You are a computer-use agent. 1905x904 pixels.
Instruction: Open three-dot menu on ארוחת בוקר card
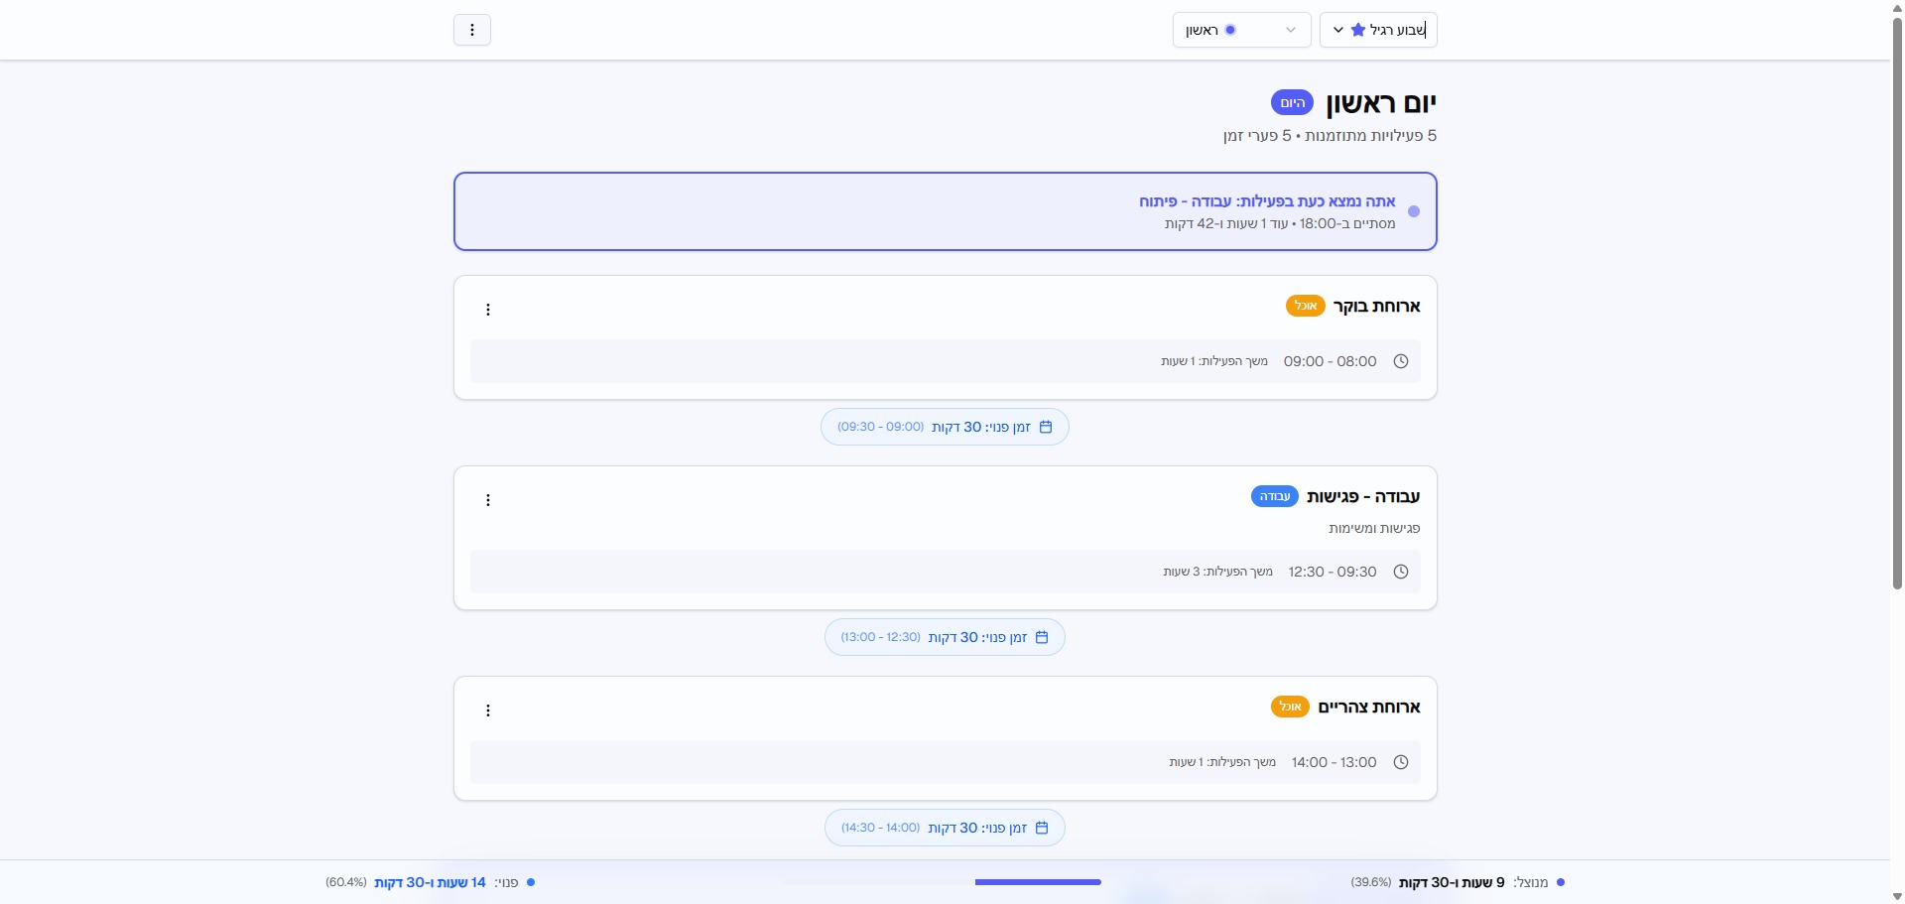(488, 310)
